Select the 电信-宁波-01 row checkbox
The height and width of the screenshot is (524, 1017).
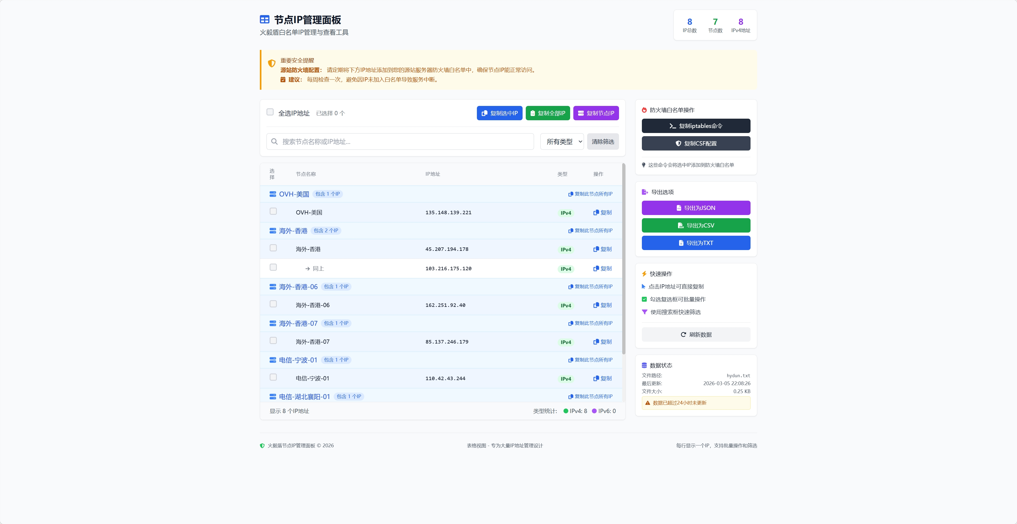point(273,377)
